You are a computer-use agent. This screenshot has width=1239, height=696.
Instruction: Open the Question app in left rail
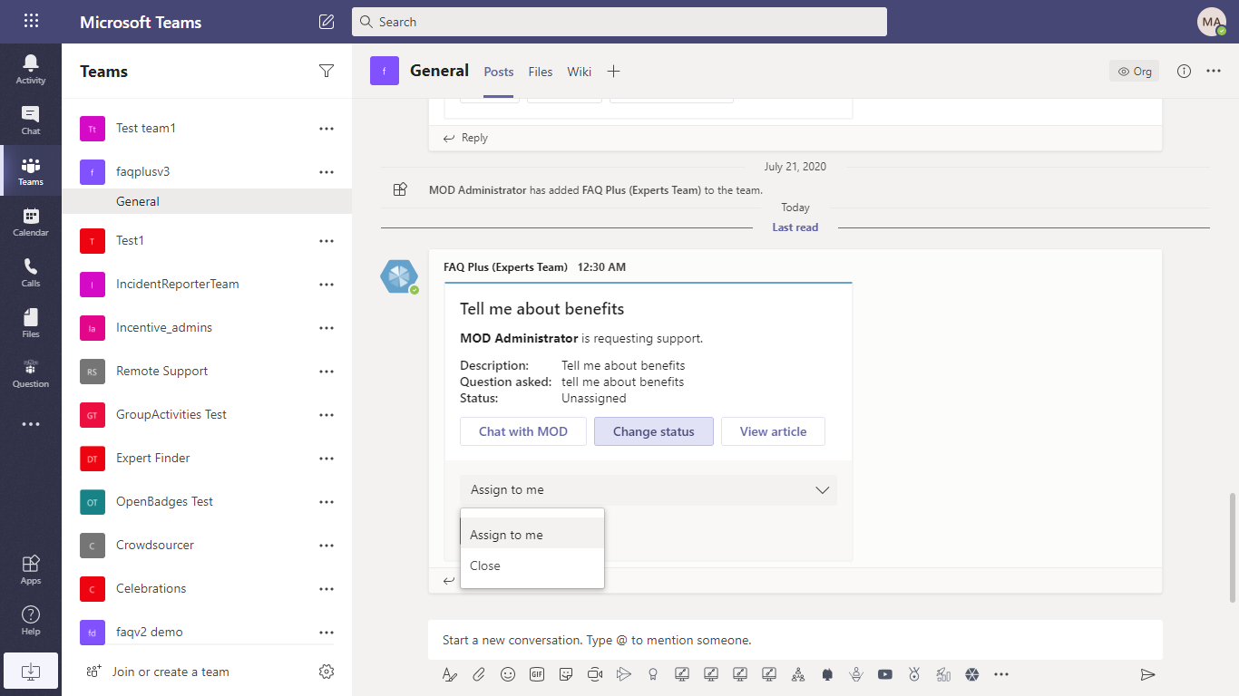pos(31,373)
